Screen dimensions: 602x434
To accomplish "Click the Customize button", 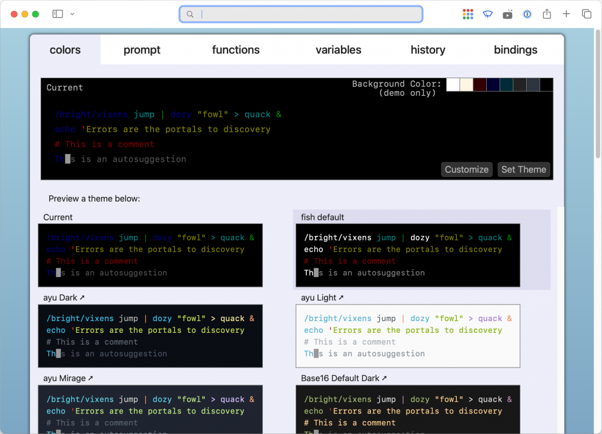I will (x=466, y=169).
